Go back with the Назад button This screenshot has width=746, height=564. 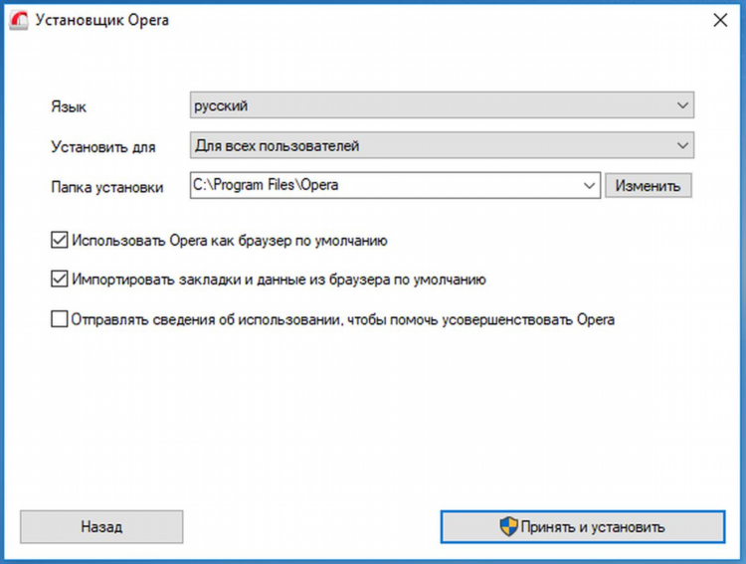pos(101,527)
